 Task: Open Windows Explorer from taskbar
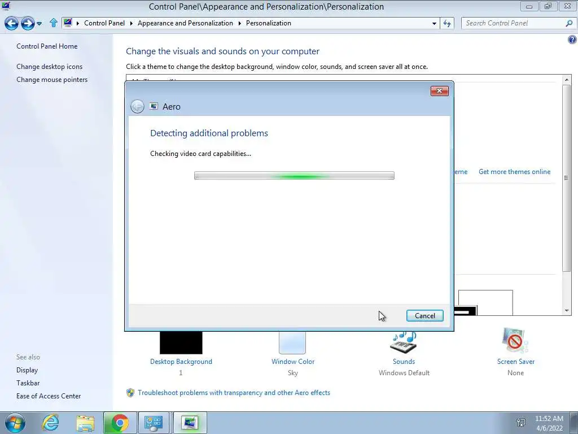click(x=86, y=423)
